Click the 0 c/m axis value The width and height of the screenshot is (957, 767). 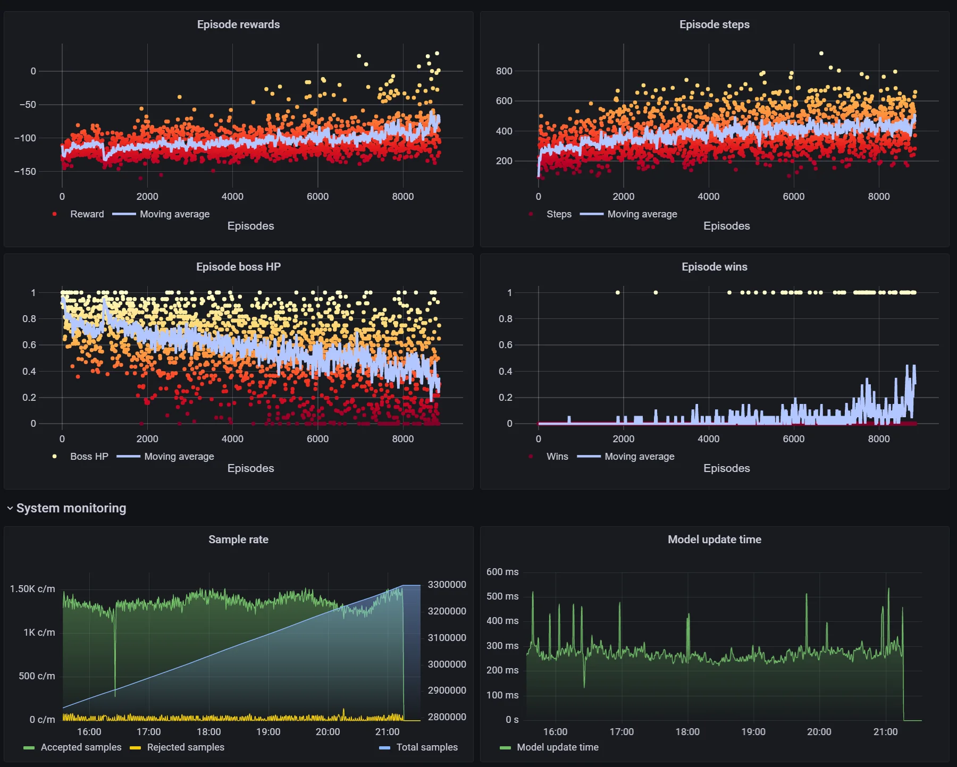coord(42,720)
